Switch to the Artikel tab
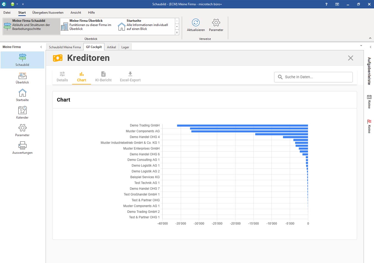The image size is (374, 263). (x=111, y=47)
